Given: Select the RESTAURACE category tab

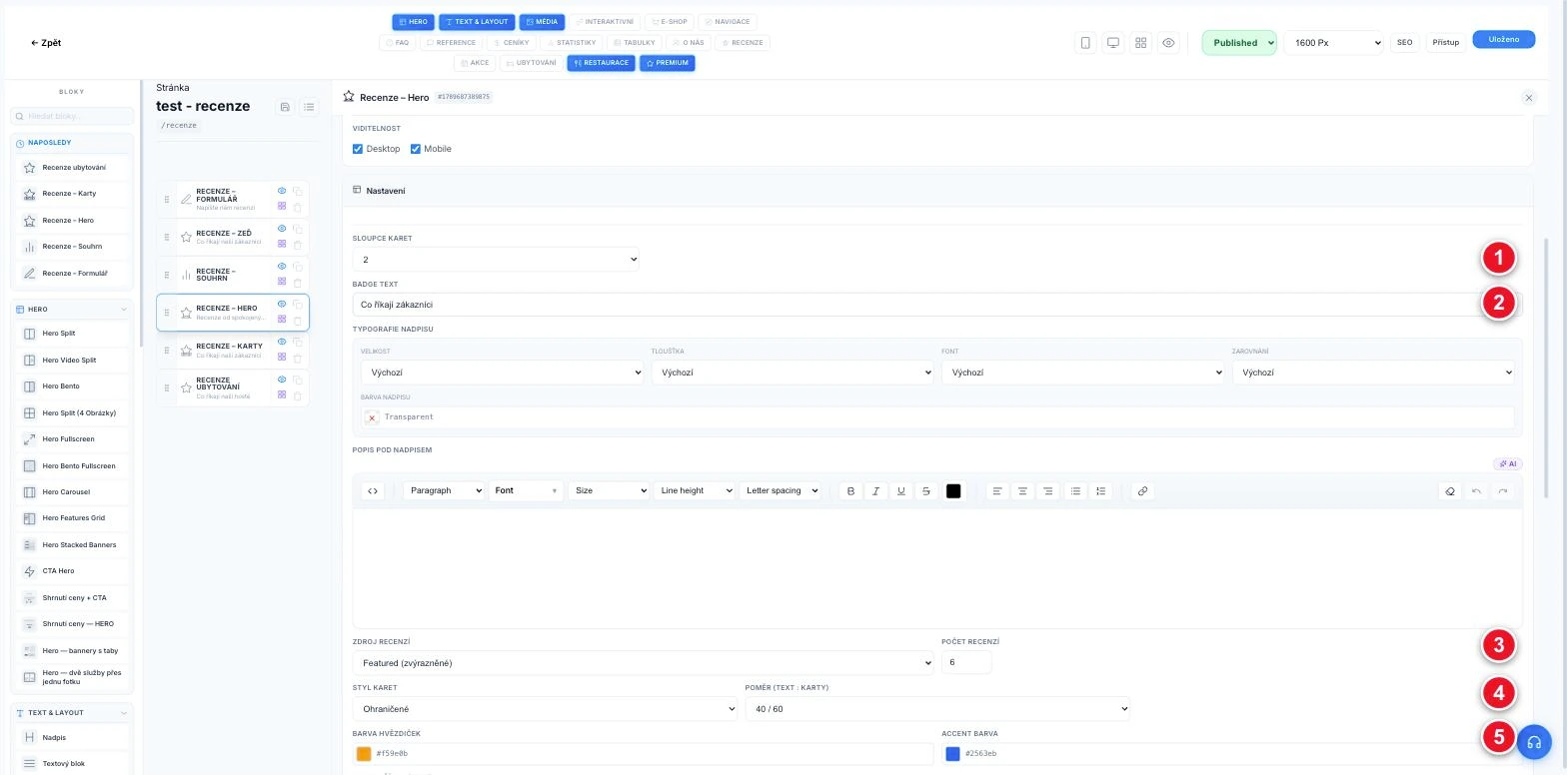Looking at the screenshot, I should point(602,63).
